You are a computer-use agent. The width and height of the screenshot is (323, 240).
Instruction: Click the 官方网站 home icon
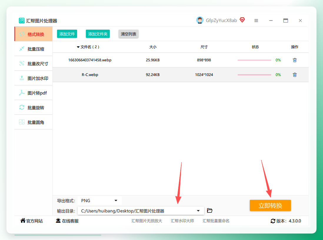coord(23,220)
